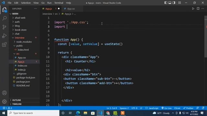Click ESLint status bar item
207x116 pixels.
[x=177, y=108]
